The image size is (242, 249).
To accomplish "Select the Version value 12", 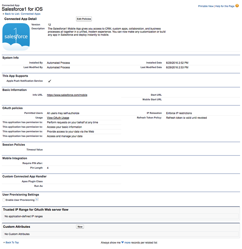I will pos(49,25).
